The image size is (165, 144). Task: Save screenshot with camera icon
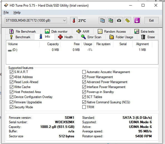[119, 20]
